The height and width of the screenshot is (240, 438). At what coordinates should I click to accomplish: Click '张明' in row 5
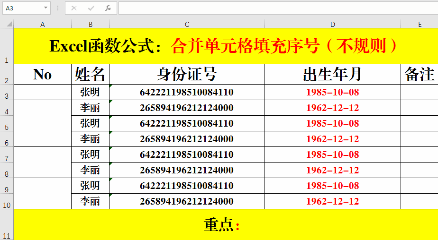(90, 123)
